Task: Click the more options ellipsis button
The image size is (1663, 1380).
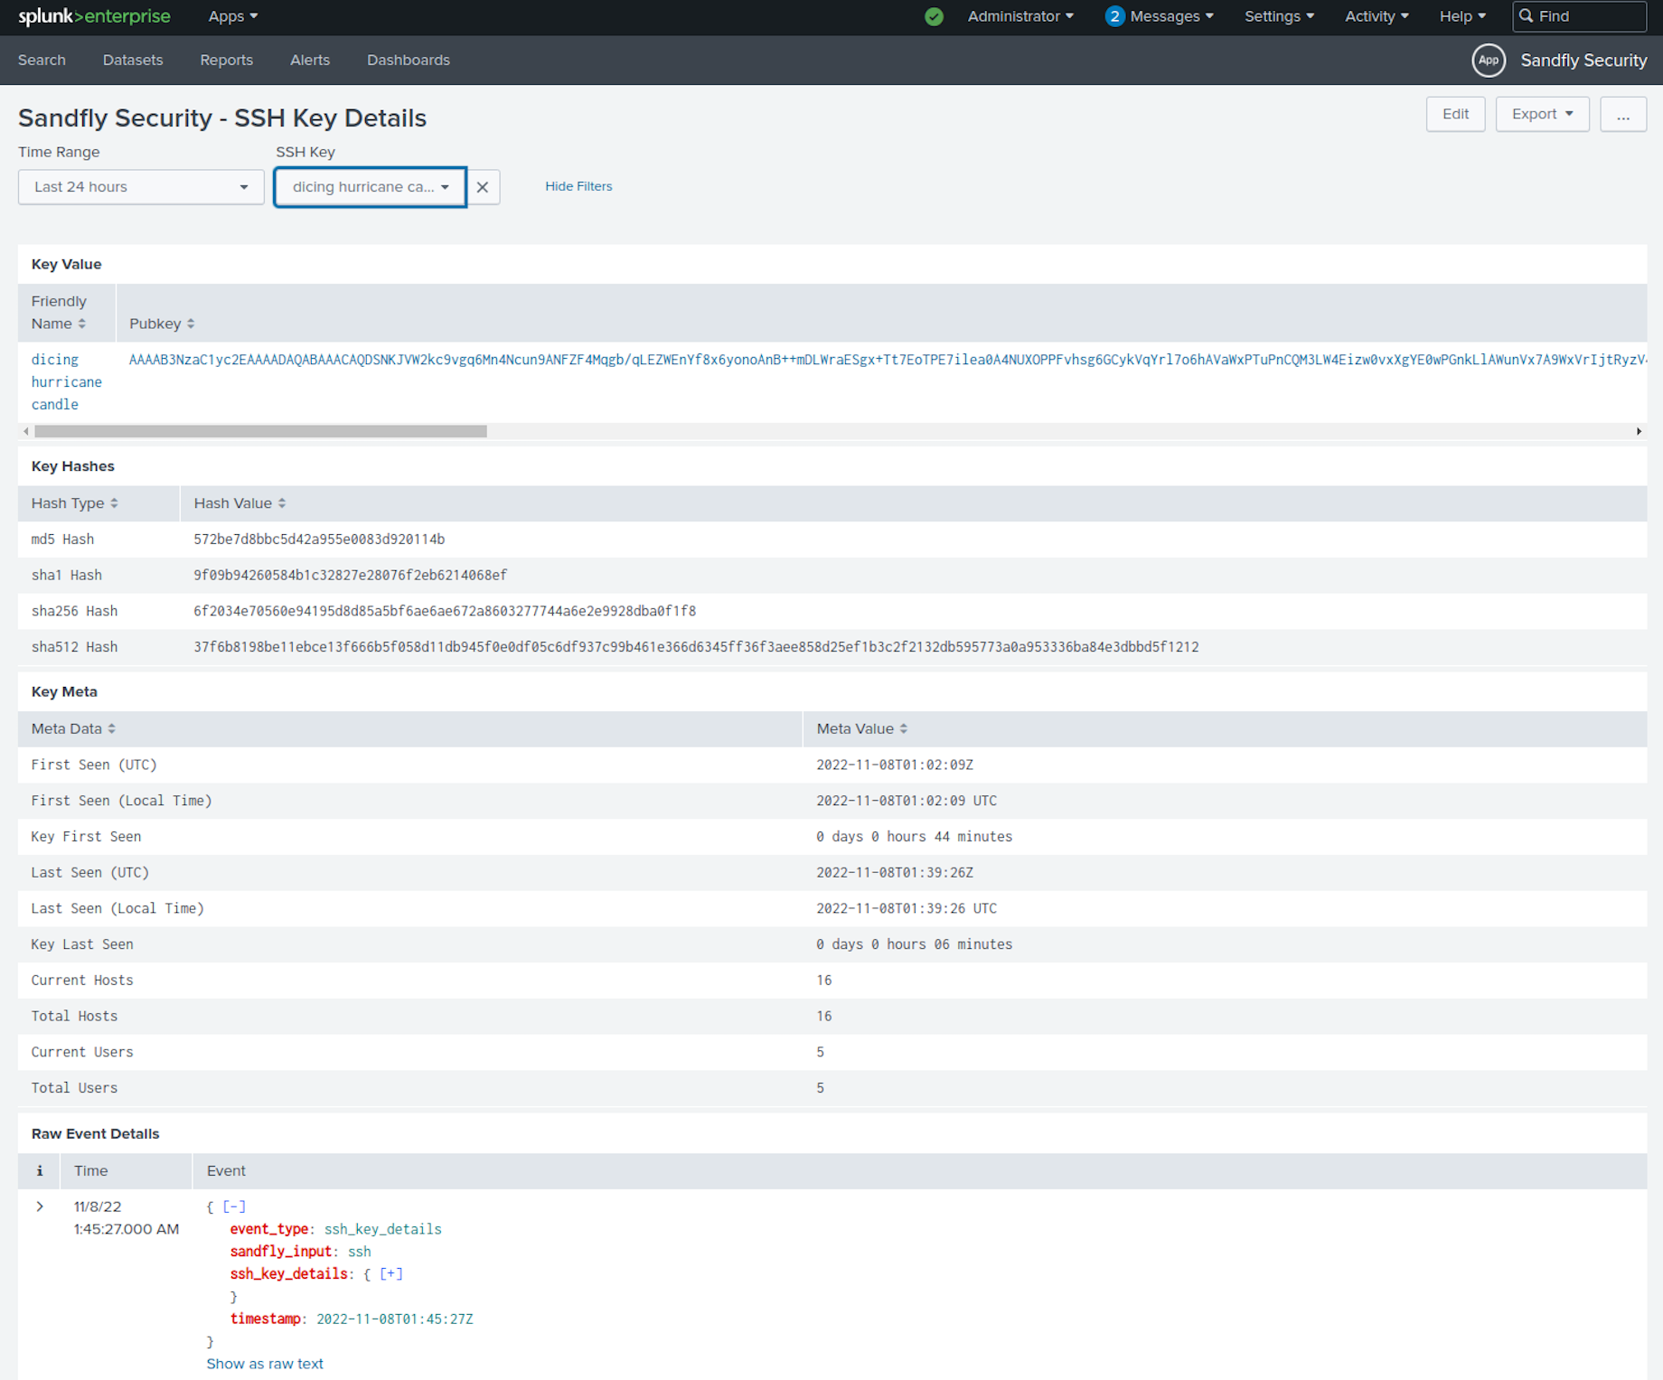Action: [1623, 114]
